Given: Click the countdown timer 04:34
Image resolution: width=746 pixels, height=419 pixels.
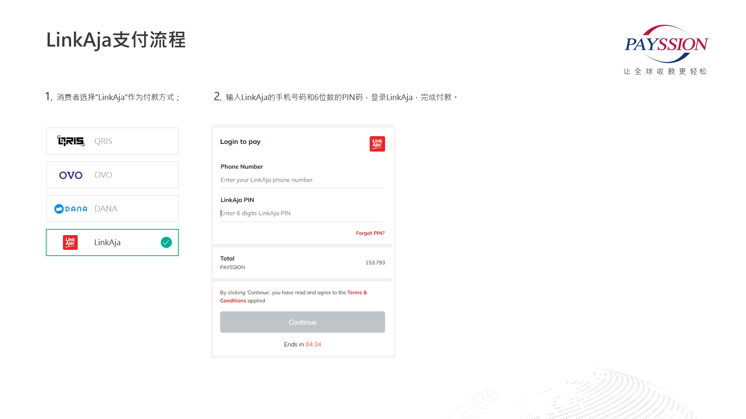Looking at the screenshot, I should pyautogui.click(x=313, y=345).
